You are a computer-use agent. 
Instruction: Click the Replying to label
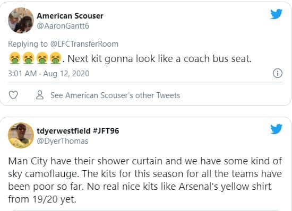pos(28,44)
